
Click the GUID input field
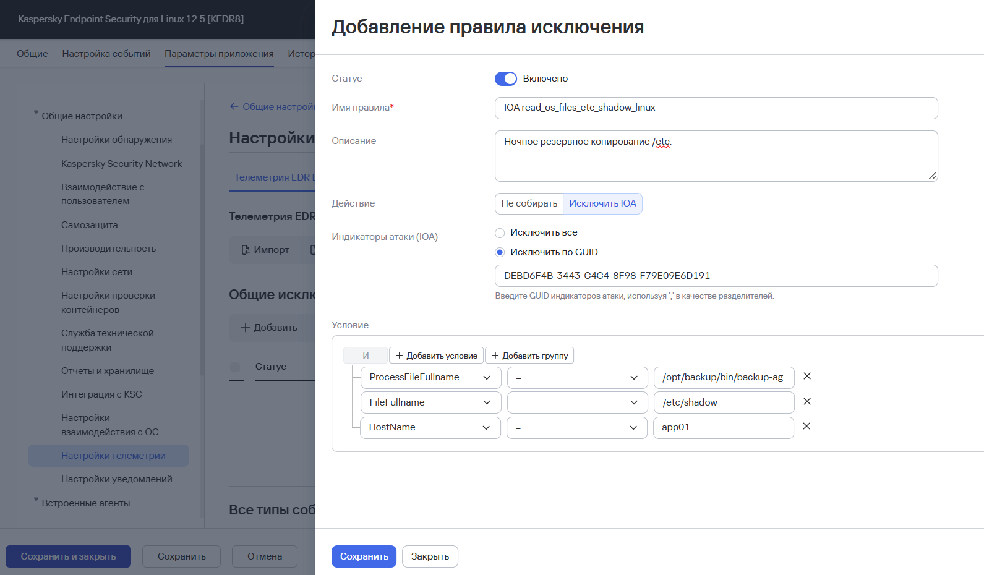point(716,276)
